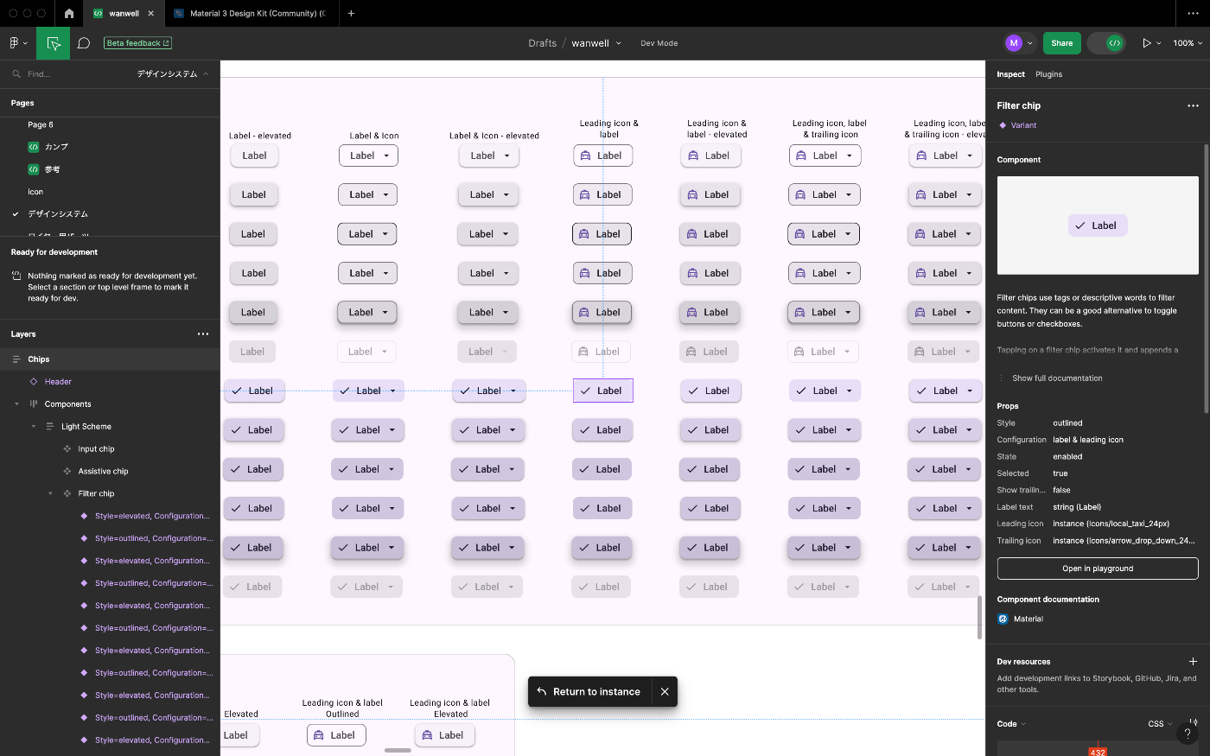Select the Chips layer row
The image size is (1210, 756).
[x=110, y=359]
